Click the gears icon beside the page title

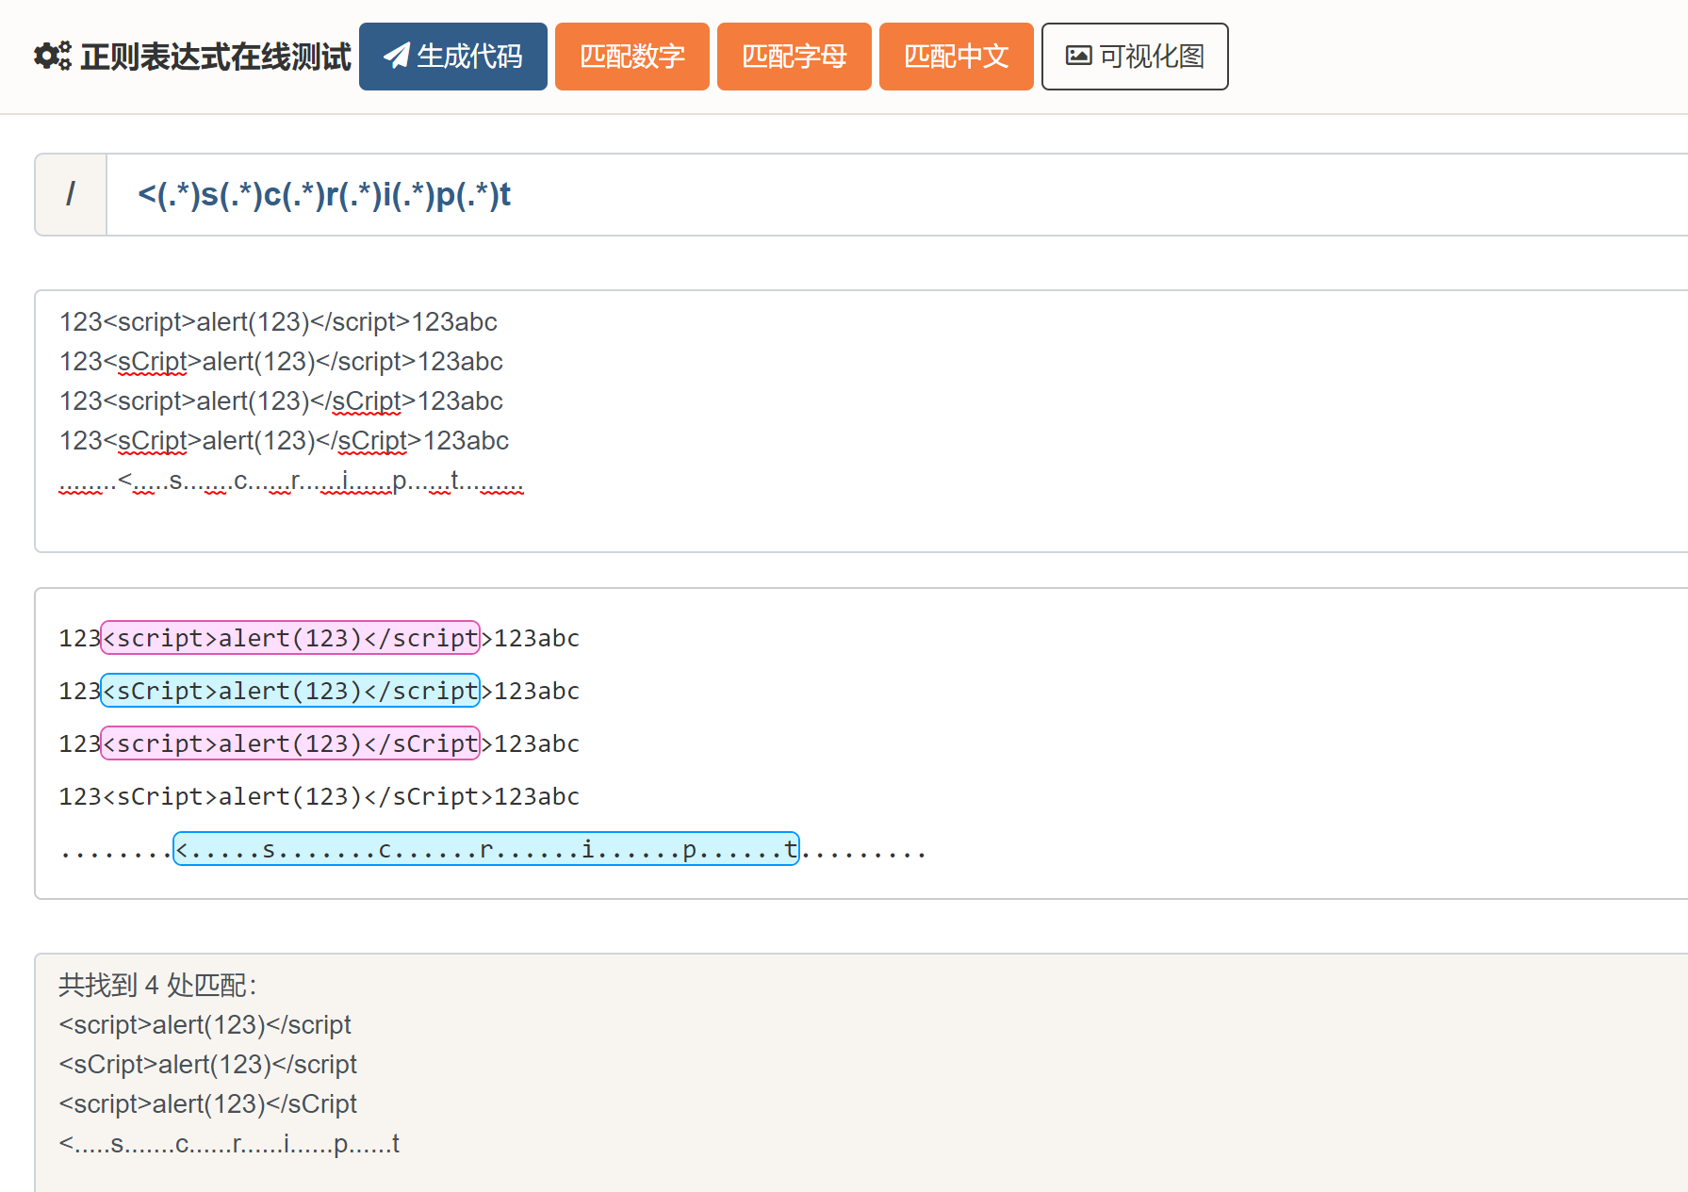(53, 57)
